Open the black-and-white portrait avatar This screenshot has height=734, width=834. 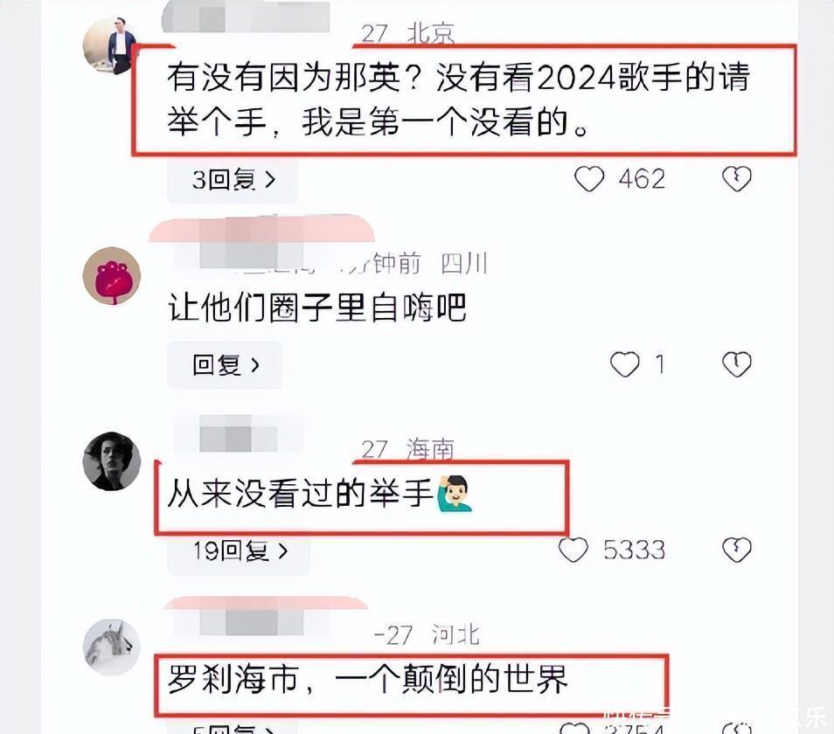(112, 460)
